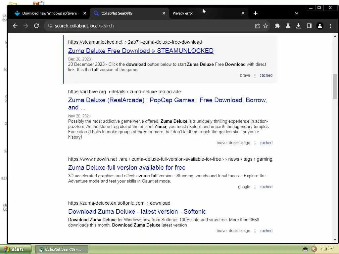Open the Windows Start menu
339x254 pixels.
pos(16,249)
